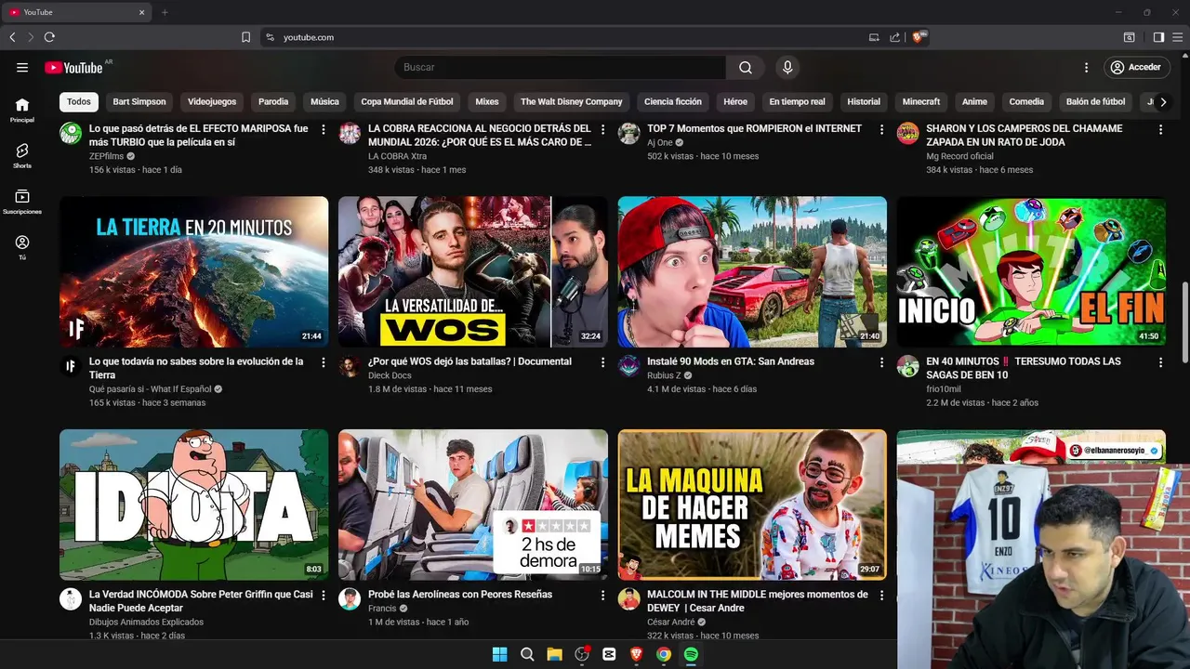
Task: Open the Dieck Docs channel link
Action: pyautogui.click(x=390, y=375)
